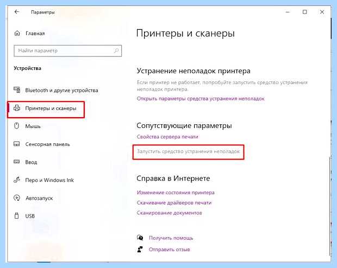Click the vertical scrollbar of settings page
337x268 pixels.
(330, 206)
